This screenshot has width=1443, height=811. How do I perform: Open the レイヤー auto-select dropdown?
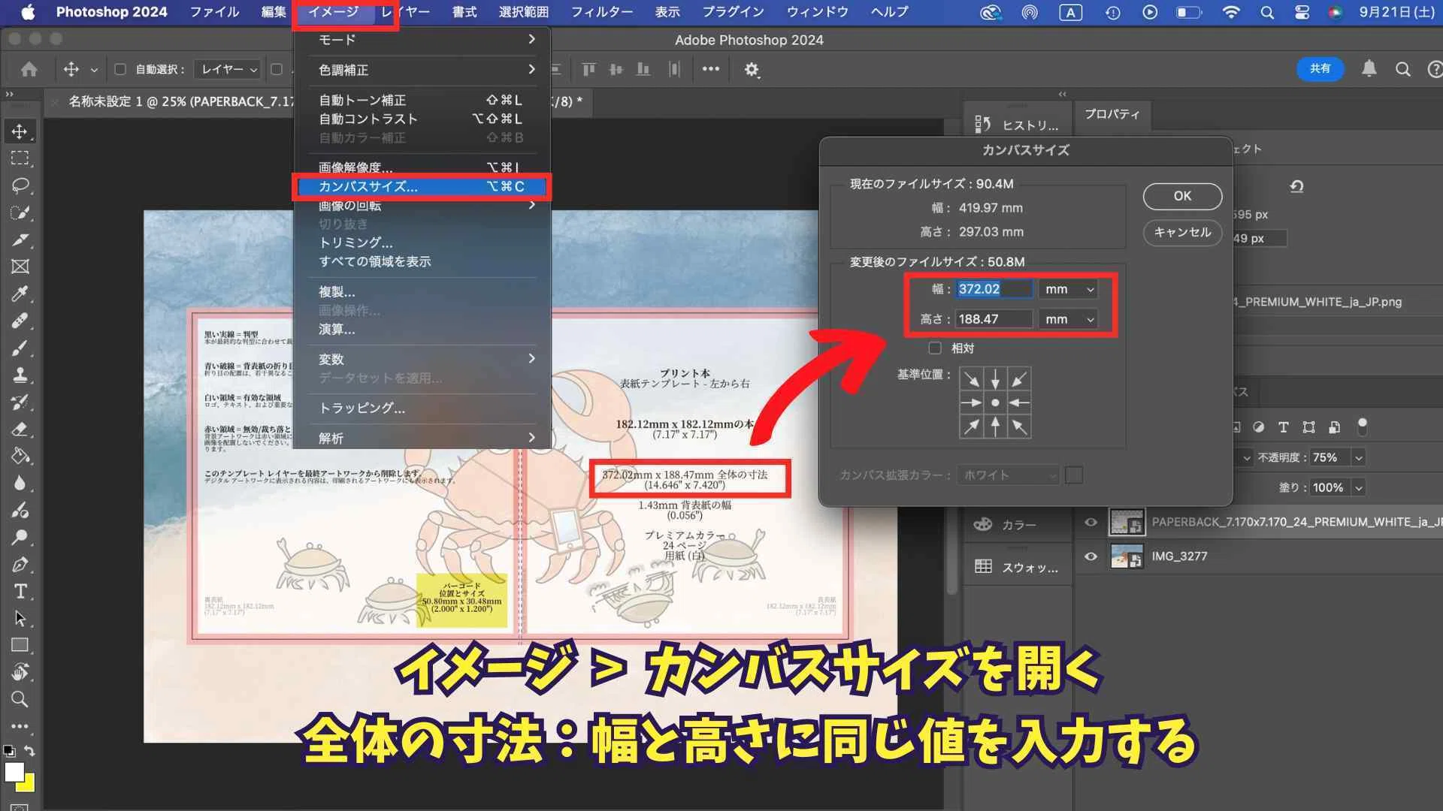228,69
